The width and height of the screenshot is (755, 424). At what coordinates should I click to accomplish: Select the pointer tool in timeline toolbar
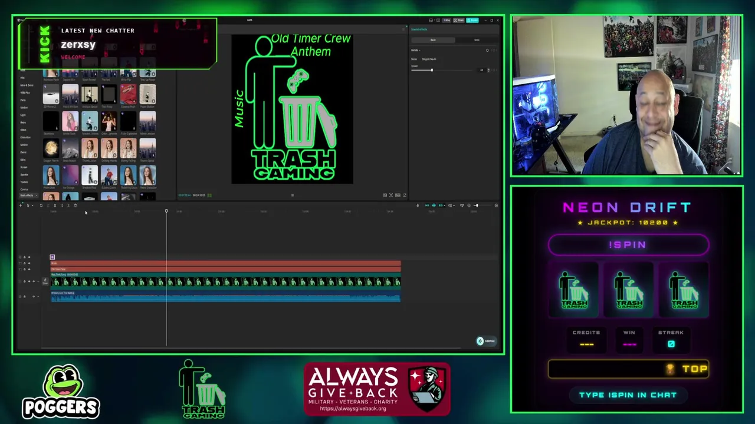coord(28,206)
